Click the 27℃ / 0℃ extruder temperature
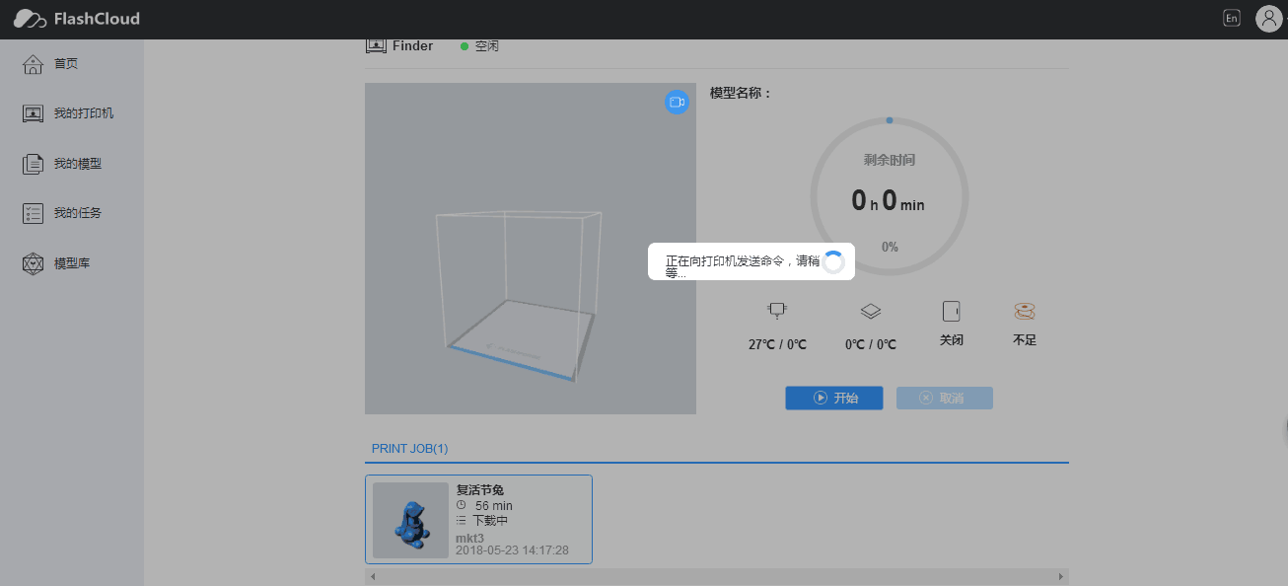Image resolution: width=1288 pixels, height=586 pixels. point(777,344)
